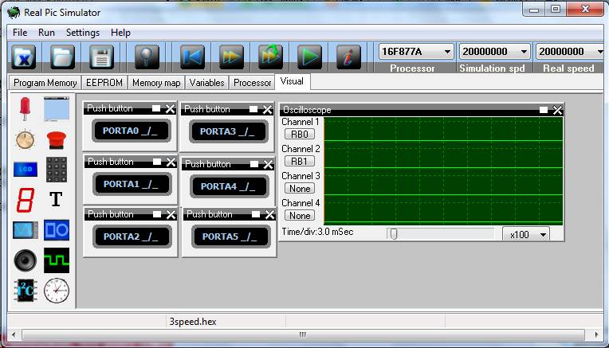Close the PORTA0 push button panel
The width and height of the screenshot is (609, 348).
click(170, 108)
